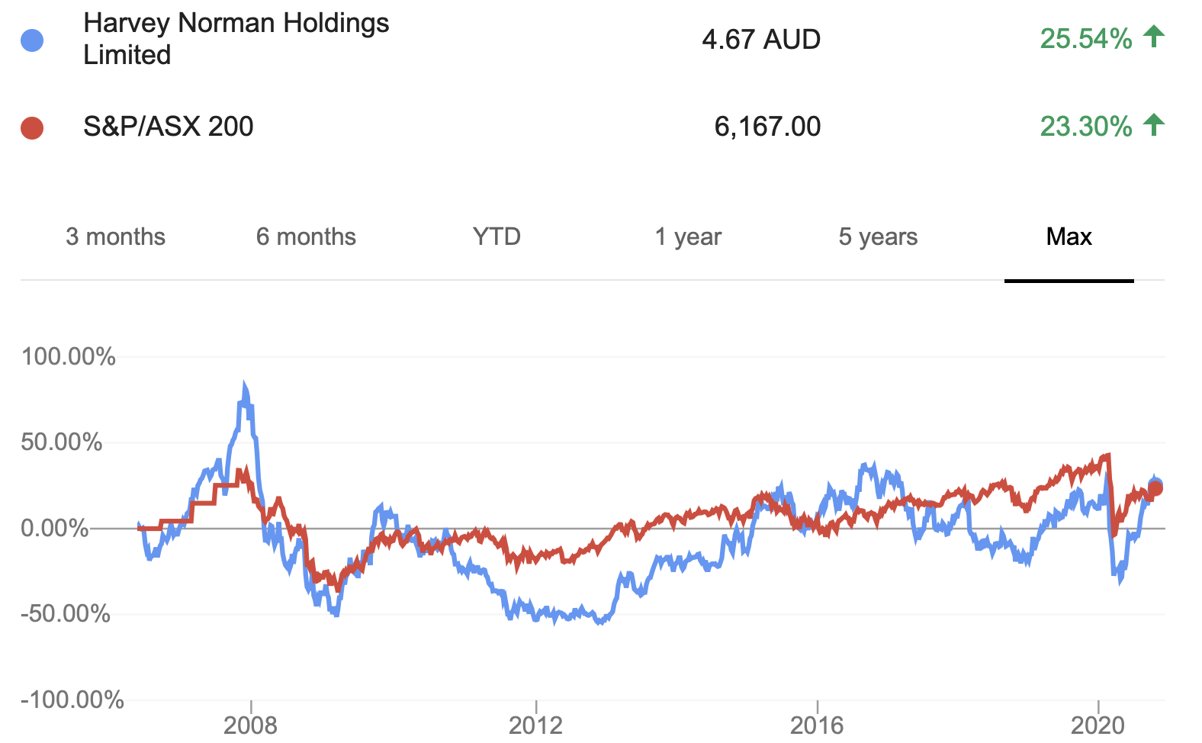1202x743 pixels.
Task: Select the Max range tab
Action: pos(1069,237)
